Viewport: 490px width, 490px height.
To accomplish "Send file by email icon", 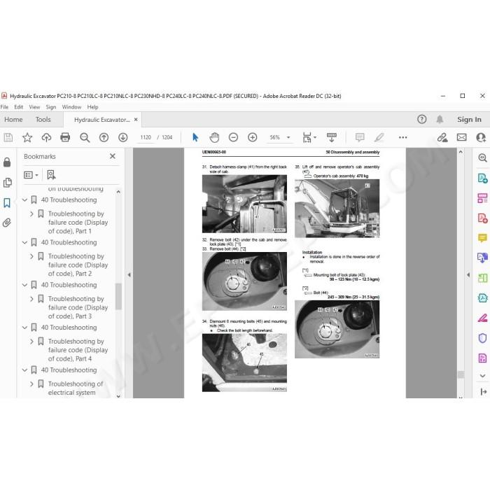I will click(x=461, y=137).
